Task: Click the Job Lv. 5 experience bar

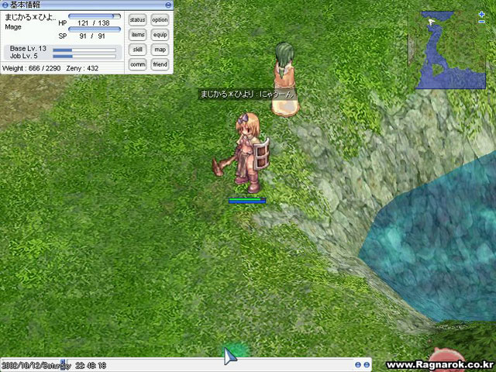Action: 84,57
